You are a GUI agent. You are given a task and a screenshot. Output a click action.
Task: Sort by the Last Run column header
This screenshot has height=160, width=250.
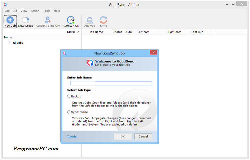pyautogui.click(x=197, y=32)
